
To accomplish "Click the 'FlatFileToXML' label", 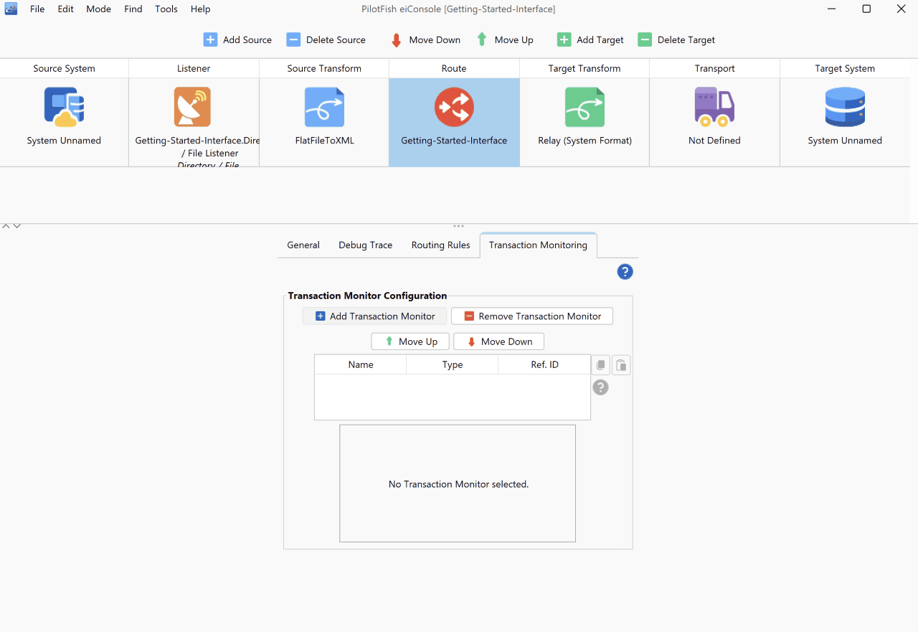I will coord(324,141).
